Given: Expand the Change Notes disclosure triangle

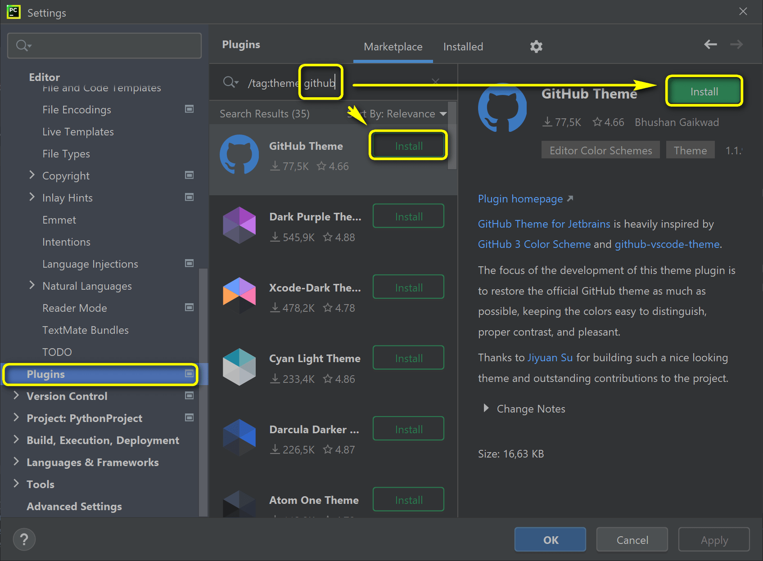Looking at the screenshot, I should coord(486,408).
